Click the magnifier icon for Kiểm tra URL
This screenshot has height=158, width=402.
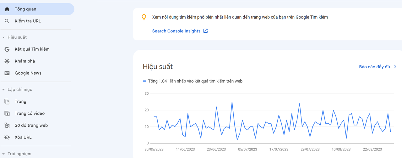pyautogui.click(x=7, y=21)
